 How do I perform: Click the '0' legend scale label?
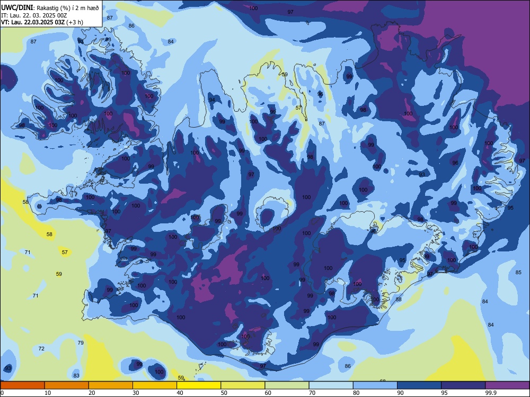pos(2,393)
